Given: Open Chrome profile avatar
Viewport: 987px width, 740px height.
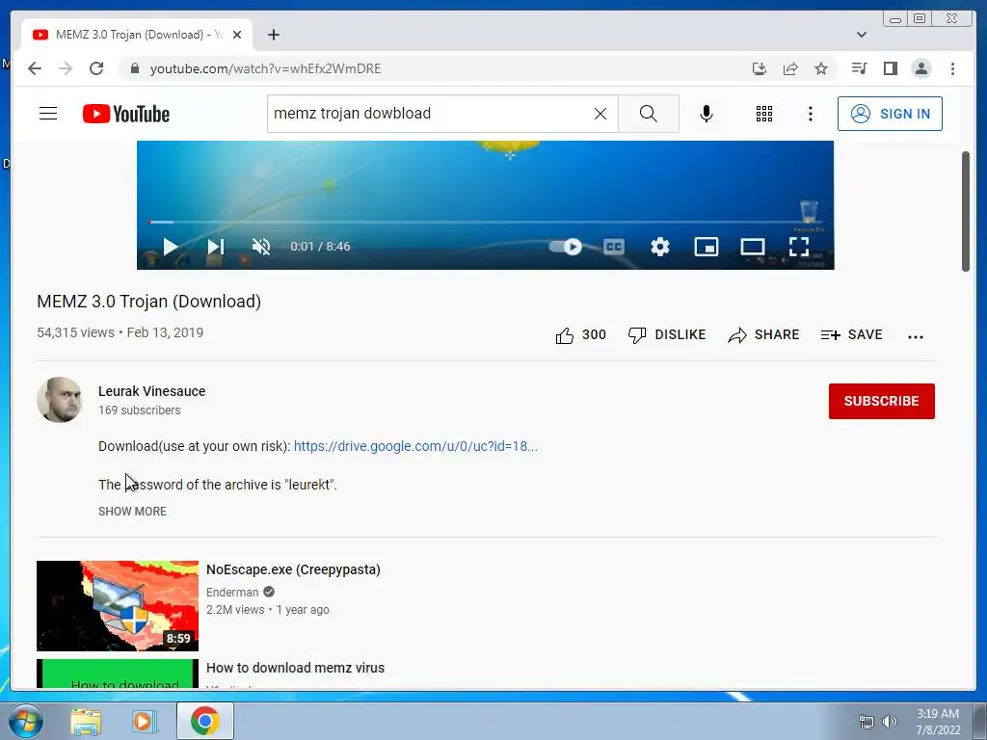Looking at the screenshot, I should [921, 68].
